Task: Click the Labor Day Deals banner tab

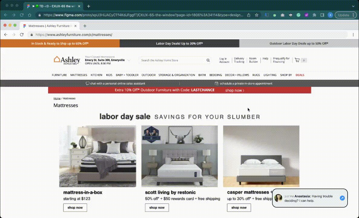Action: [x=179, y=43]
